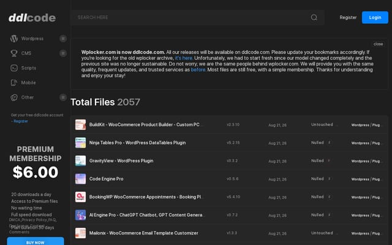Click version v5.4.10 in BookingWP row
Screen dimensions: 392x245
click(233, 197)
